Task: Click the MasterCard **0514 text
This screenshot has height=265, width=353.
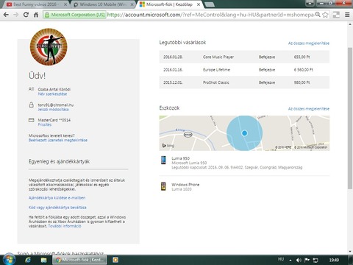Action: (54, 120)
